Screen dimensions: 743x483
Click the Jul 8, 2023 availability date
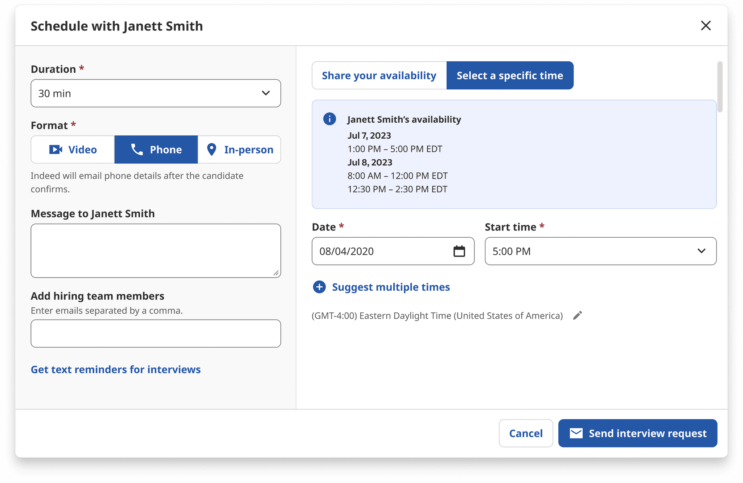(x=370, y=162)
